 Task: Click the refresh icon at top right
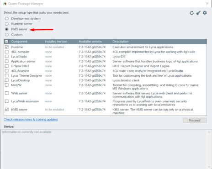point(191,13)
